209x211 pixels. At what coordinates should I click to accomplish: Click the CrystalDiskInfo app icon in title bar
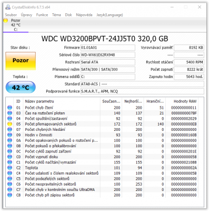click(x=8, y=7)
